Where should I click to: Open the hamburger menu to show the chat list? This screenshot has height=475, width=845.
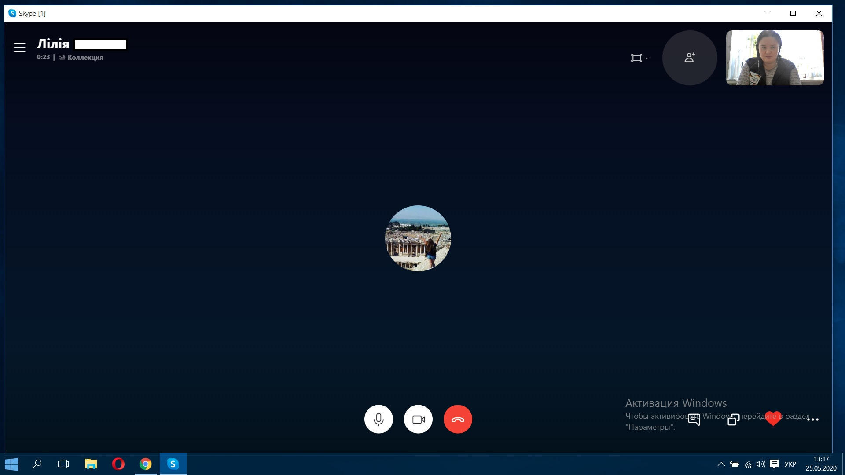(x=19, y=47)
